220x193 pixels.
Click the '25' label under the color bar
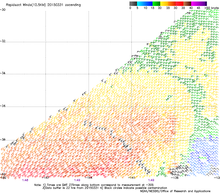168,8
